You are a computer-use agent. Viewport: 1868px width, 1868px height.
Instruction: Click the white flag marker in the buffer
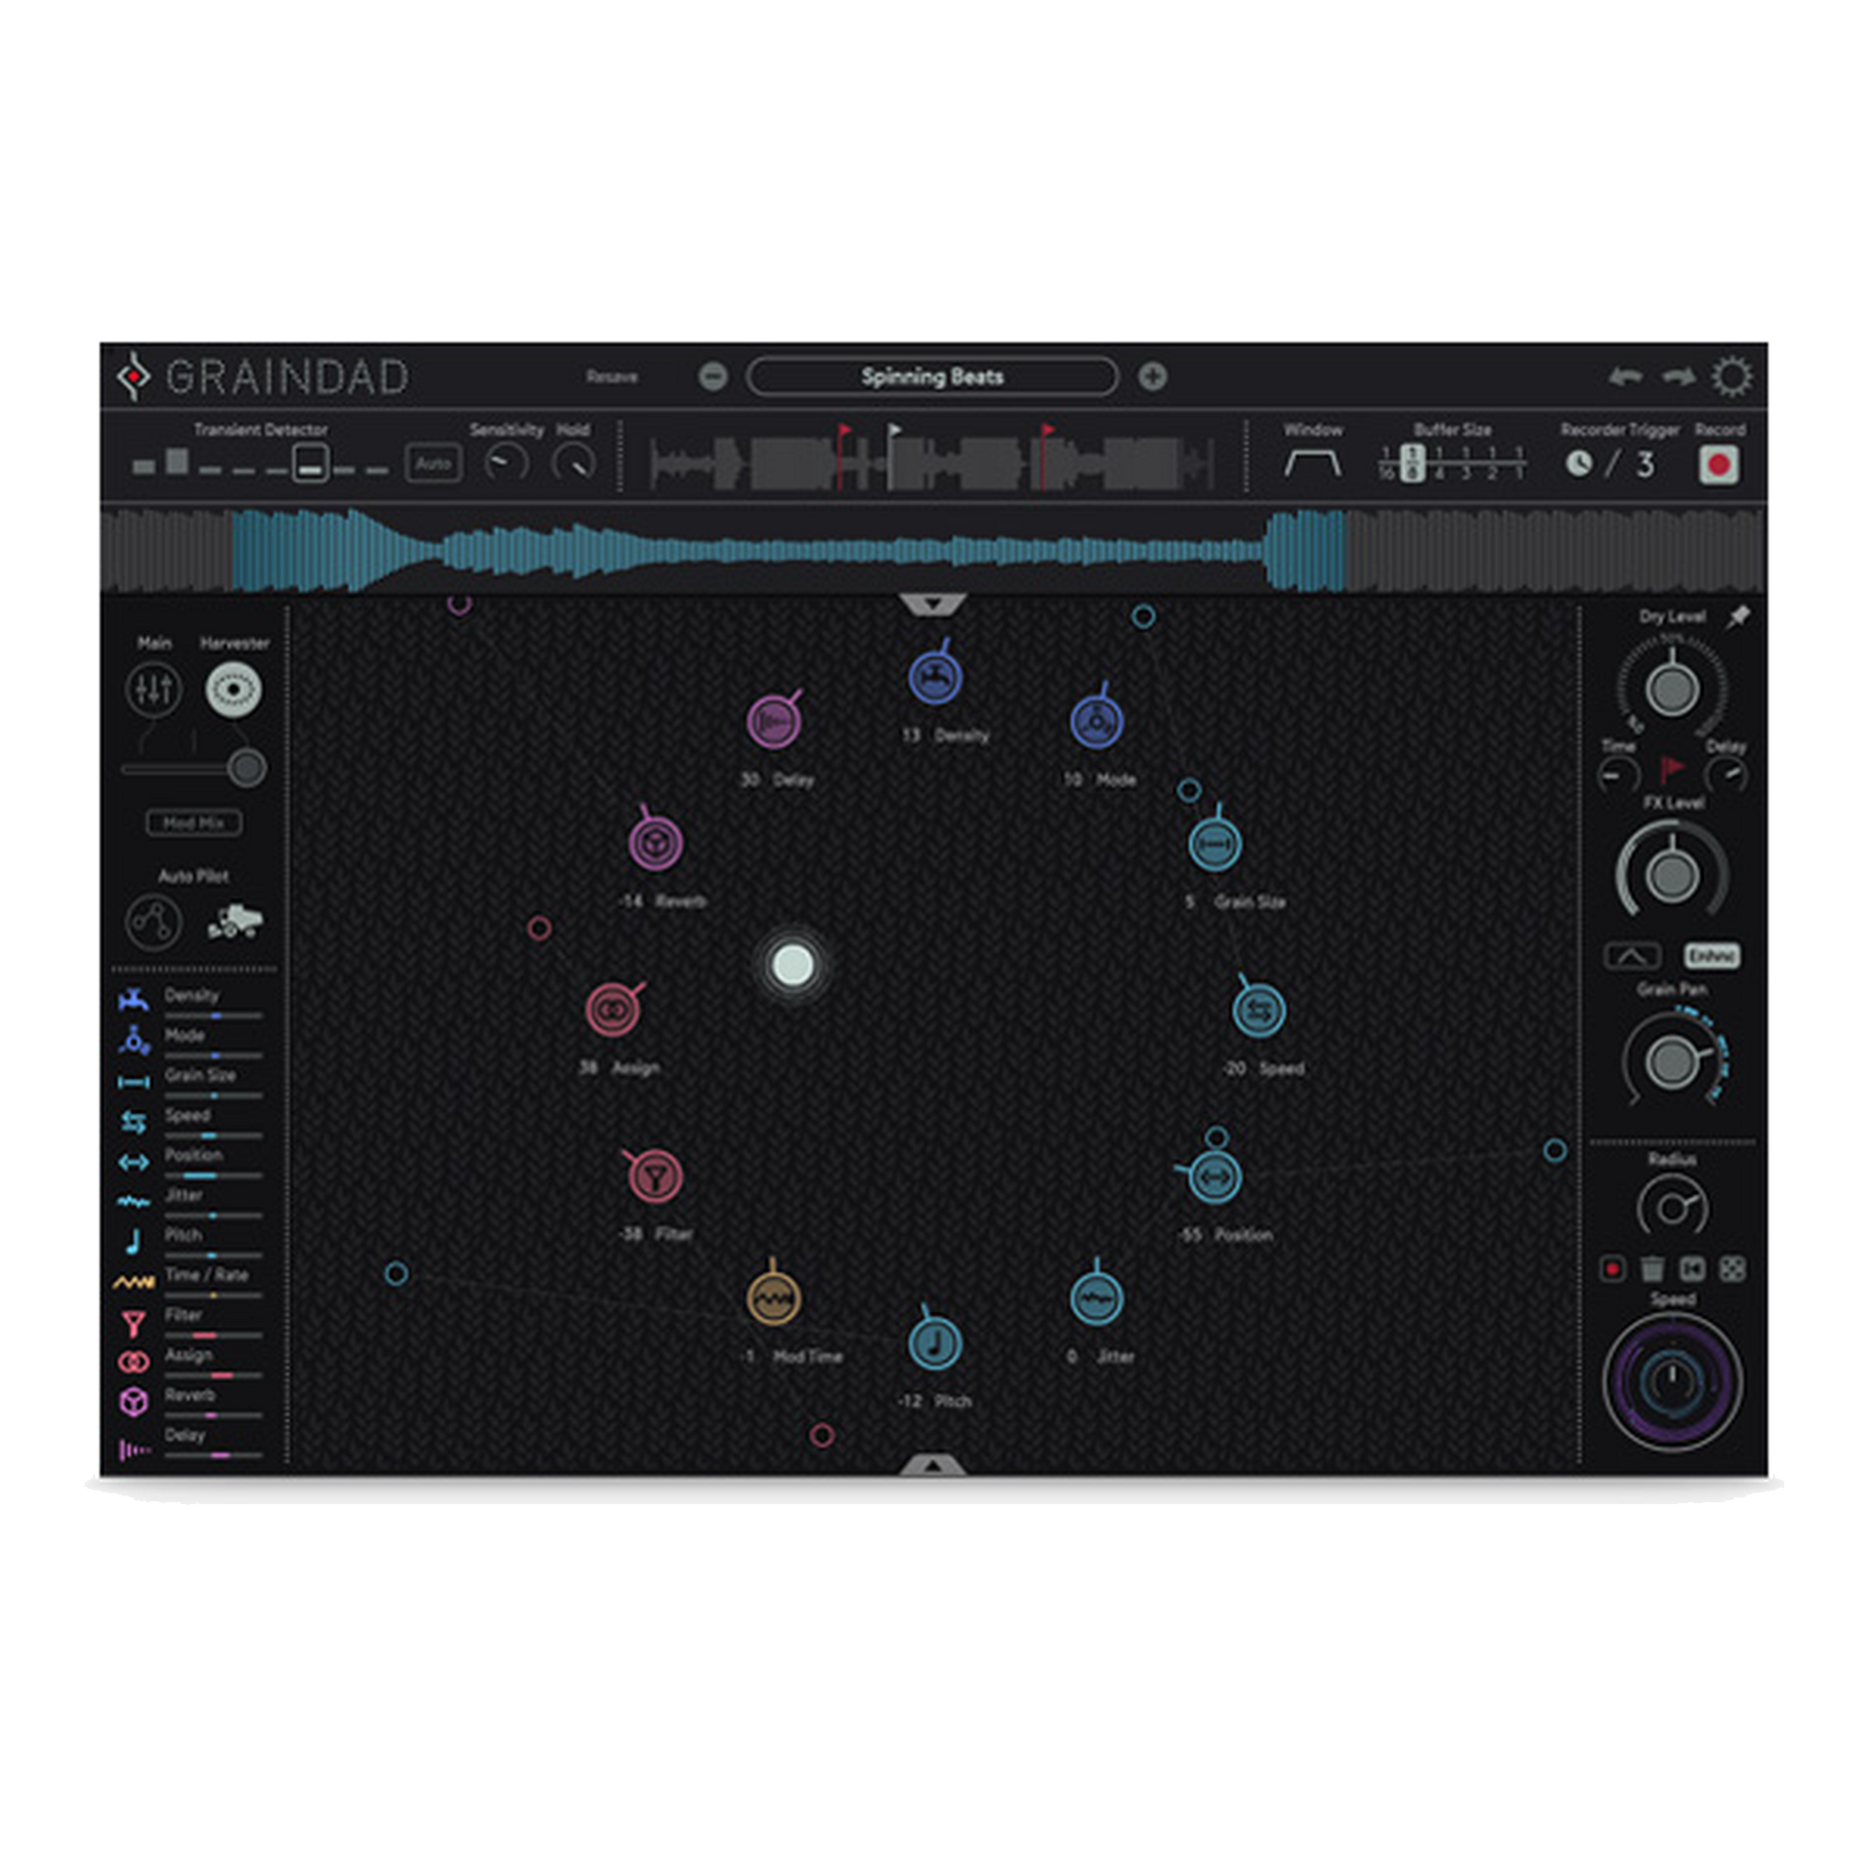pos(895,430)
